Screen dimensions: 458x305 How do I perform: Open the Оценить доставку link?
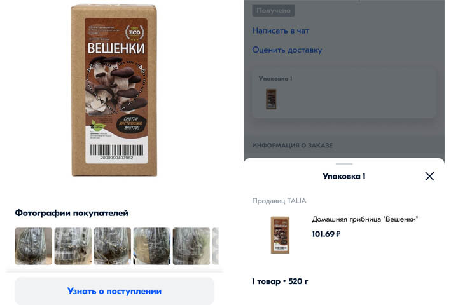coord(287,50)
